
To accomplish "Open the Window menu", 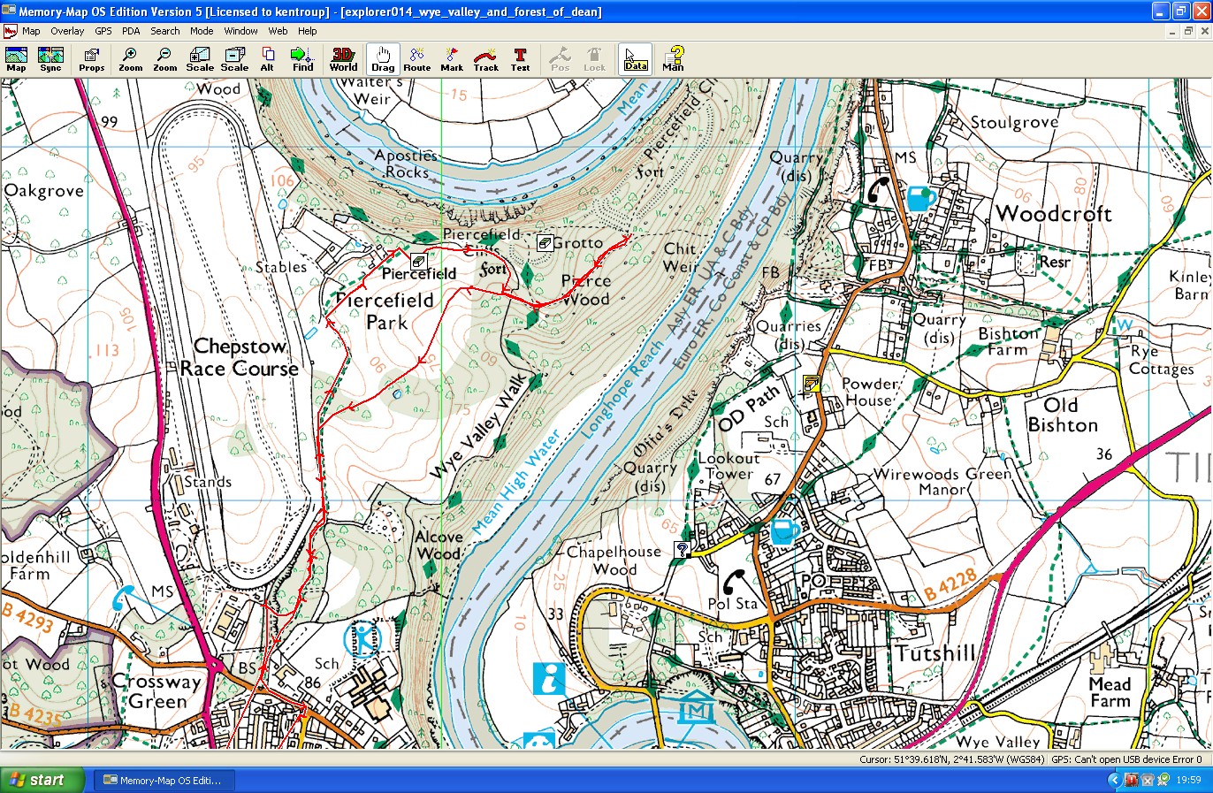I will coord(240,31).
